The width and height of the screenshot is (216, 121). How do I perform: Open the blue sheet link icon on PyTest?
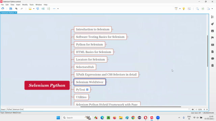(x=87, y=90)
